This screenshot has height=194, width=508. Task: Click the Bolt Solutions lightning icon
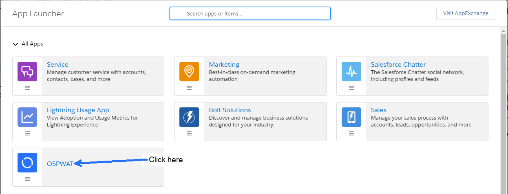tap(189, 117)
